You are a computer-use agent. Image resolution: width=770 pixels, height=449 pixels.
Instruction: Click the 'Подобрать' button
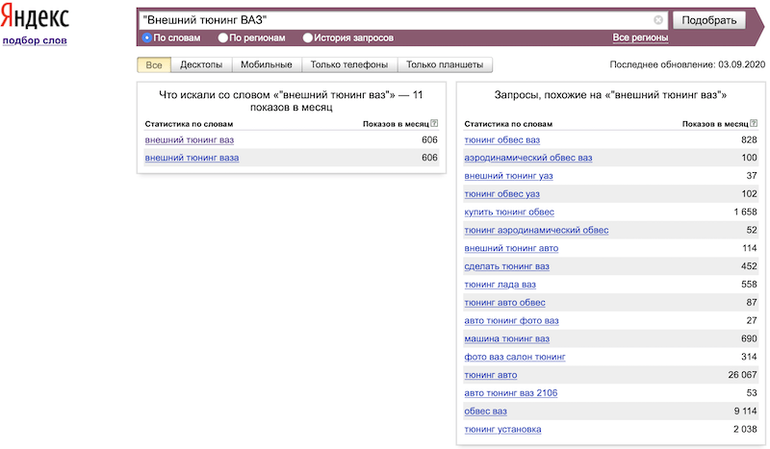click(x=709, y=20)
